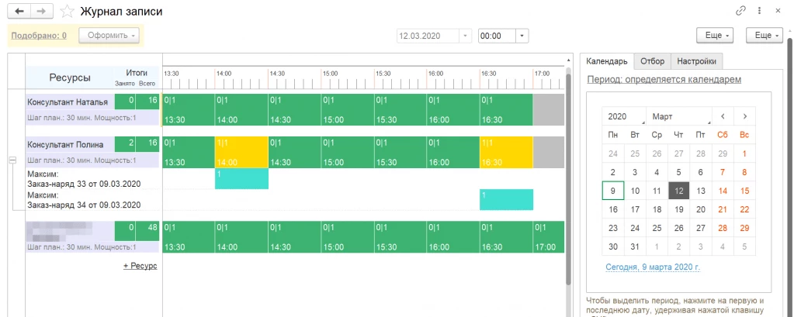Click the turquoise block for Заказ-наряд 33
Screen dimensions: 794x317
tap(241, 178)
